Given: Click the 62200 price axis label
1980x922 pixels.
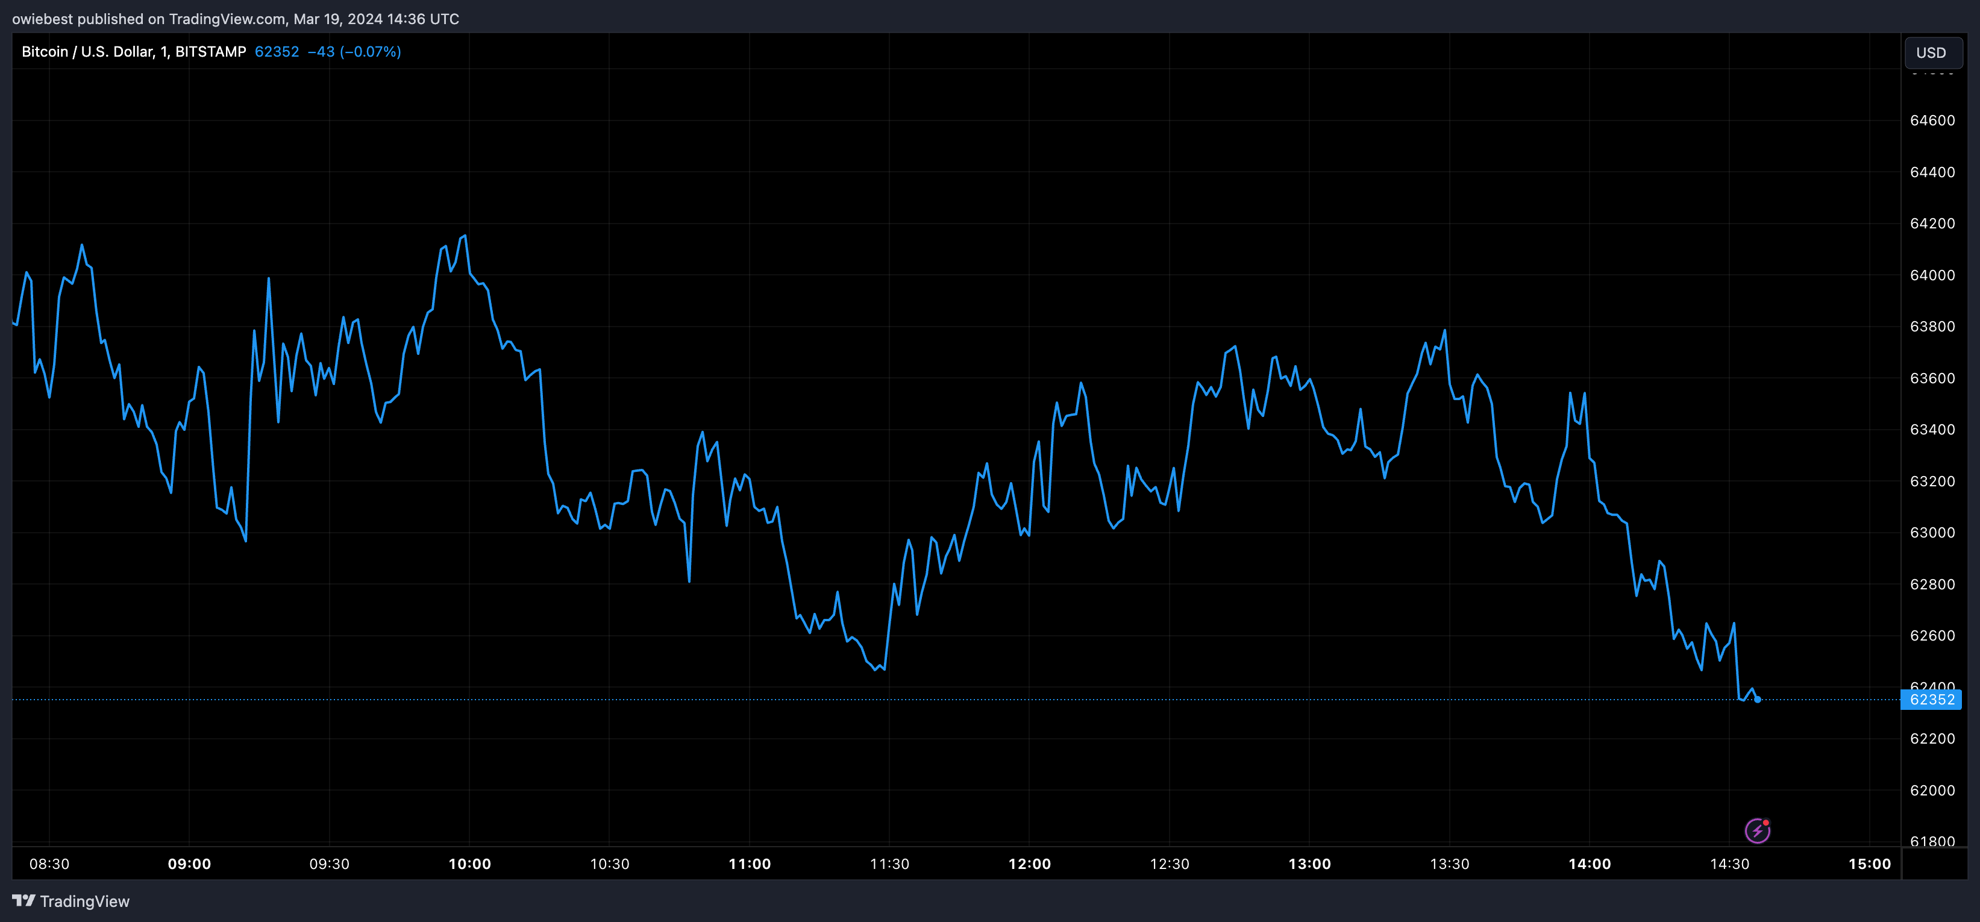Looking at the screenshot, I should [1932, 738].
